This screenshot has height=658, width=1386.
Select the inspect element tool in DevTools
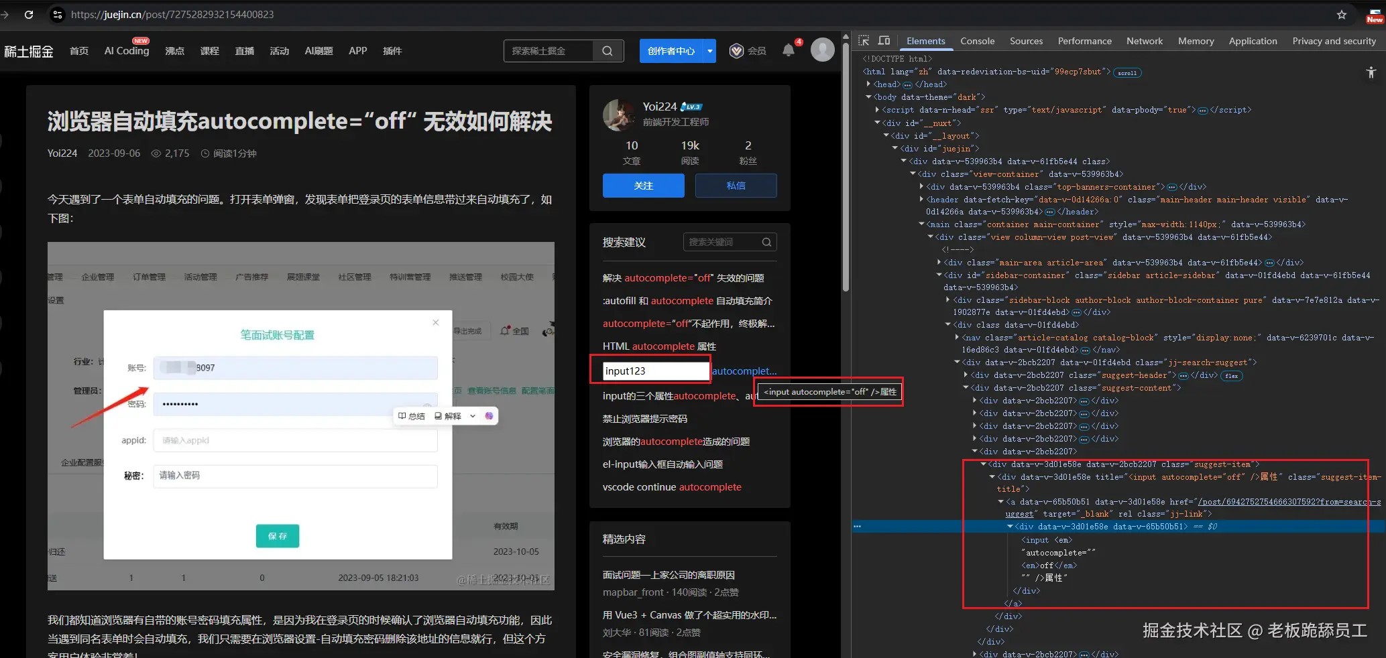(864, 40)
